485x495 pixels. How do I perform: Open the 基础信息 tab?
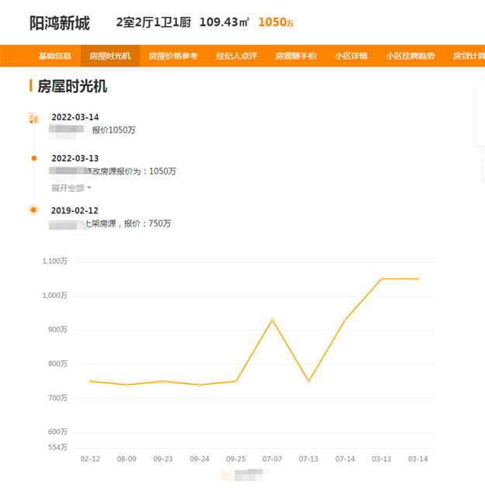tap(54, 56)
